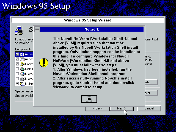Toggle the Communications checkbox

pyautogui.click(x=17, y=64)
